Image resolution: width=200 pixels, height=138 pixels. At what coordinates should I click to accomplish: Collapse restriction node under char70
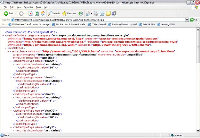(x=14, y=114)
